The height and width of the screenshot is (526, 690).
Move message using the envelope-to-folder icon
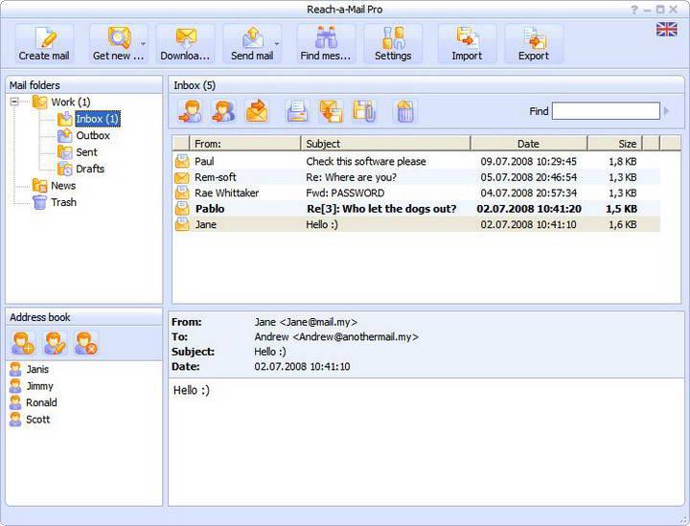coord(331,111)
